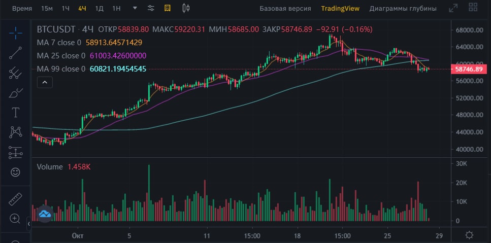Switch to Базовая версия chart tab
Screen dimensions: 491x243
[285, 9]
